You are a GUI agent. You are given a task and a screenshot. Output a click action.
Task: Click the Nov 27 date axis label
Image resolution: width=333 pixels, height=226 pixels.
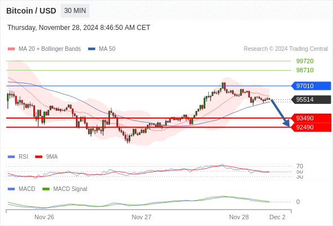pos(142,217)
